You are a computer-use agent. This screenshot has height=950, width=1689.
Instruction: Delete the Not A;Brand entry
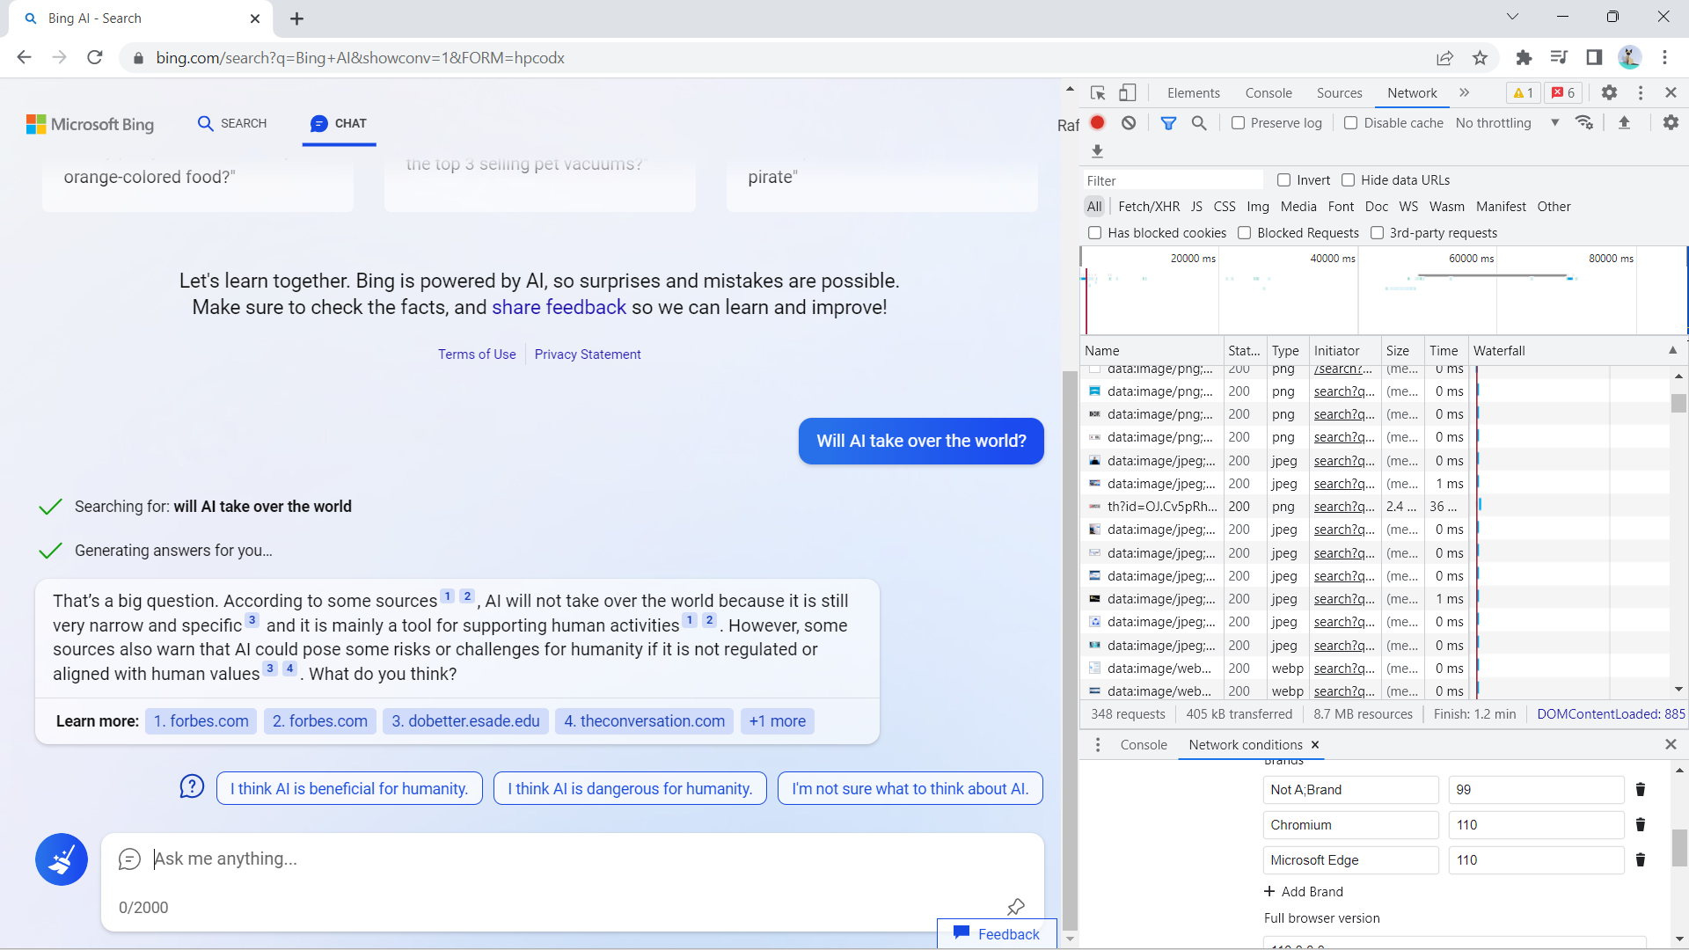(1641, 790)
